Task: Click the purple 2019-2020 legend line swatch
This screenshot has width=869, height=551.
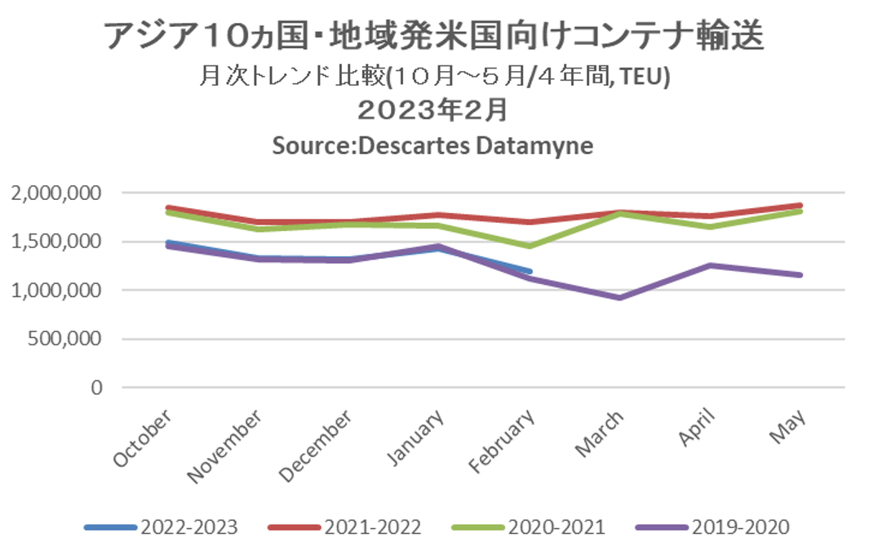Action: 662,527
